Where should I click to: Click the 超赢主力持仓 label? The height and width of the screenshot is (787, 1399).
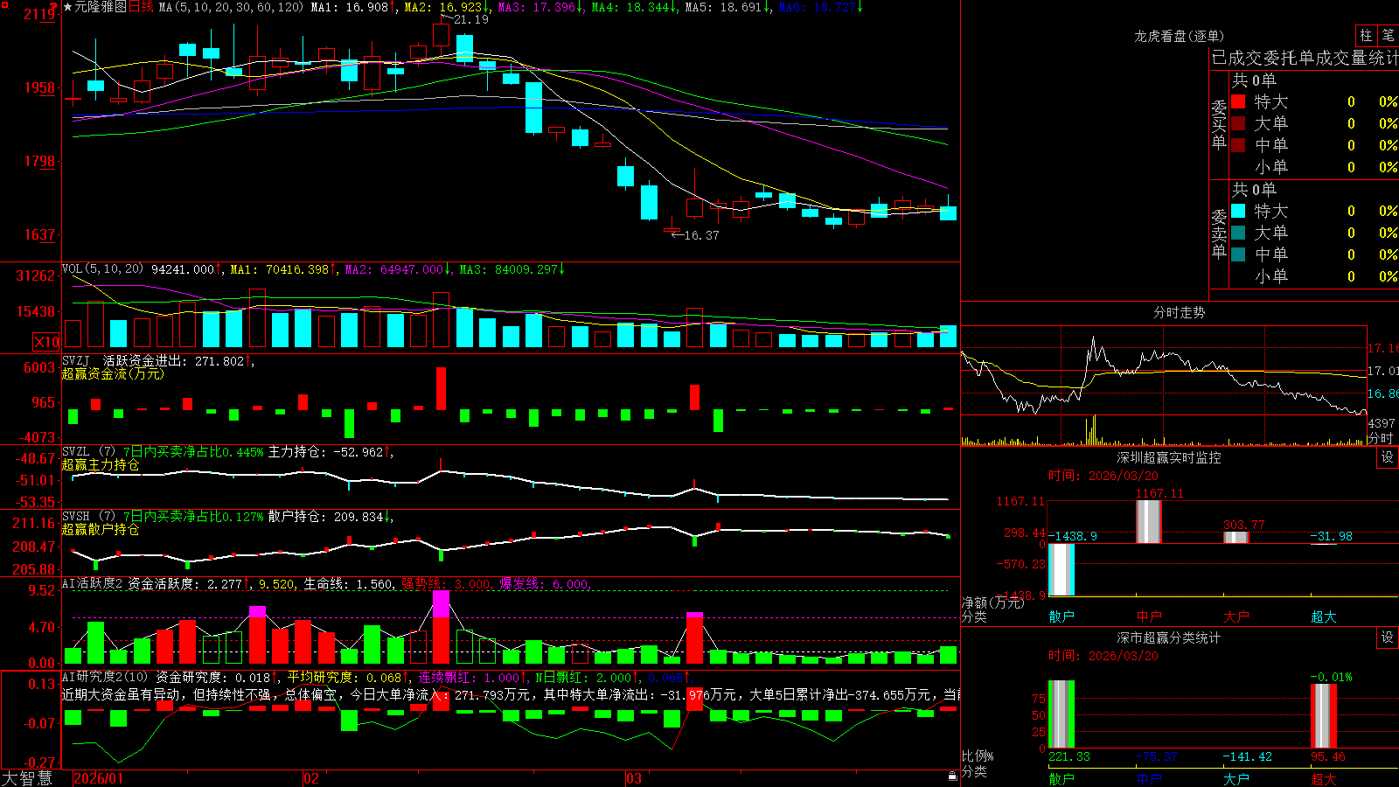(101, 464)
